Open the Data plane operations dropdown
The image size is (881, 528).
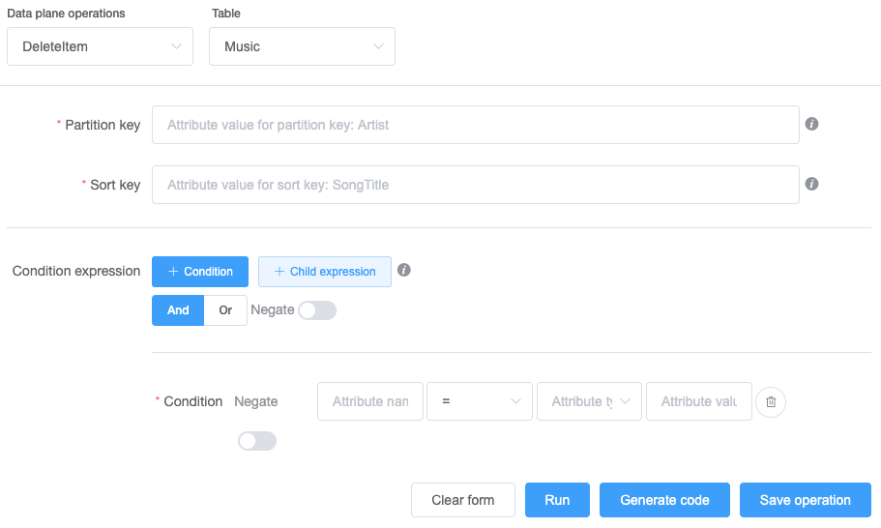point(101,46)
